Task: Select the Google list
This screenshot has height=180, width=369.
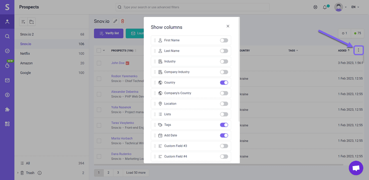Action: pos(52,73)
